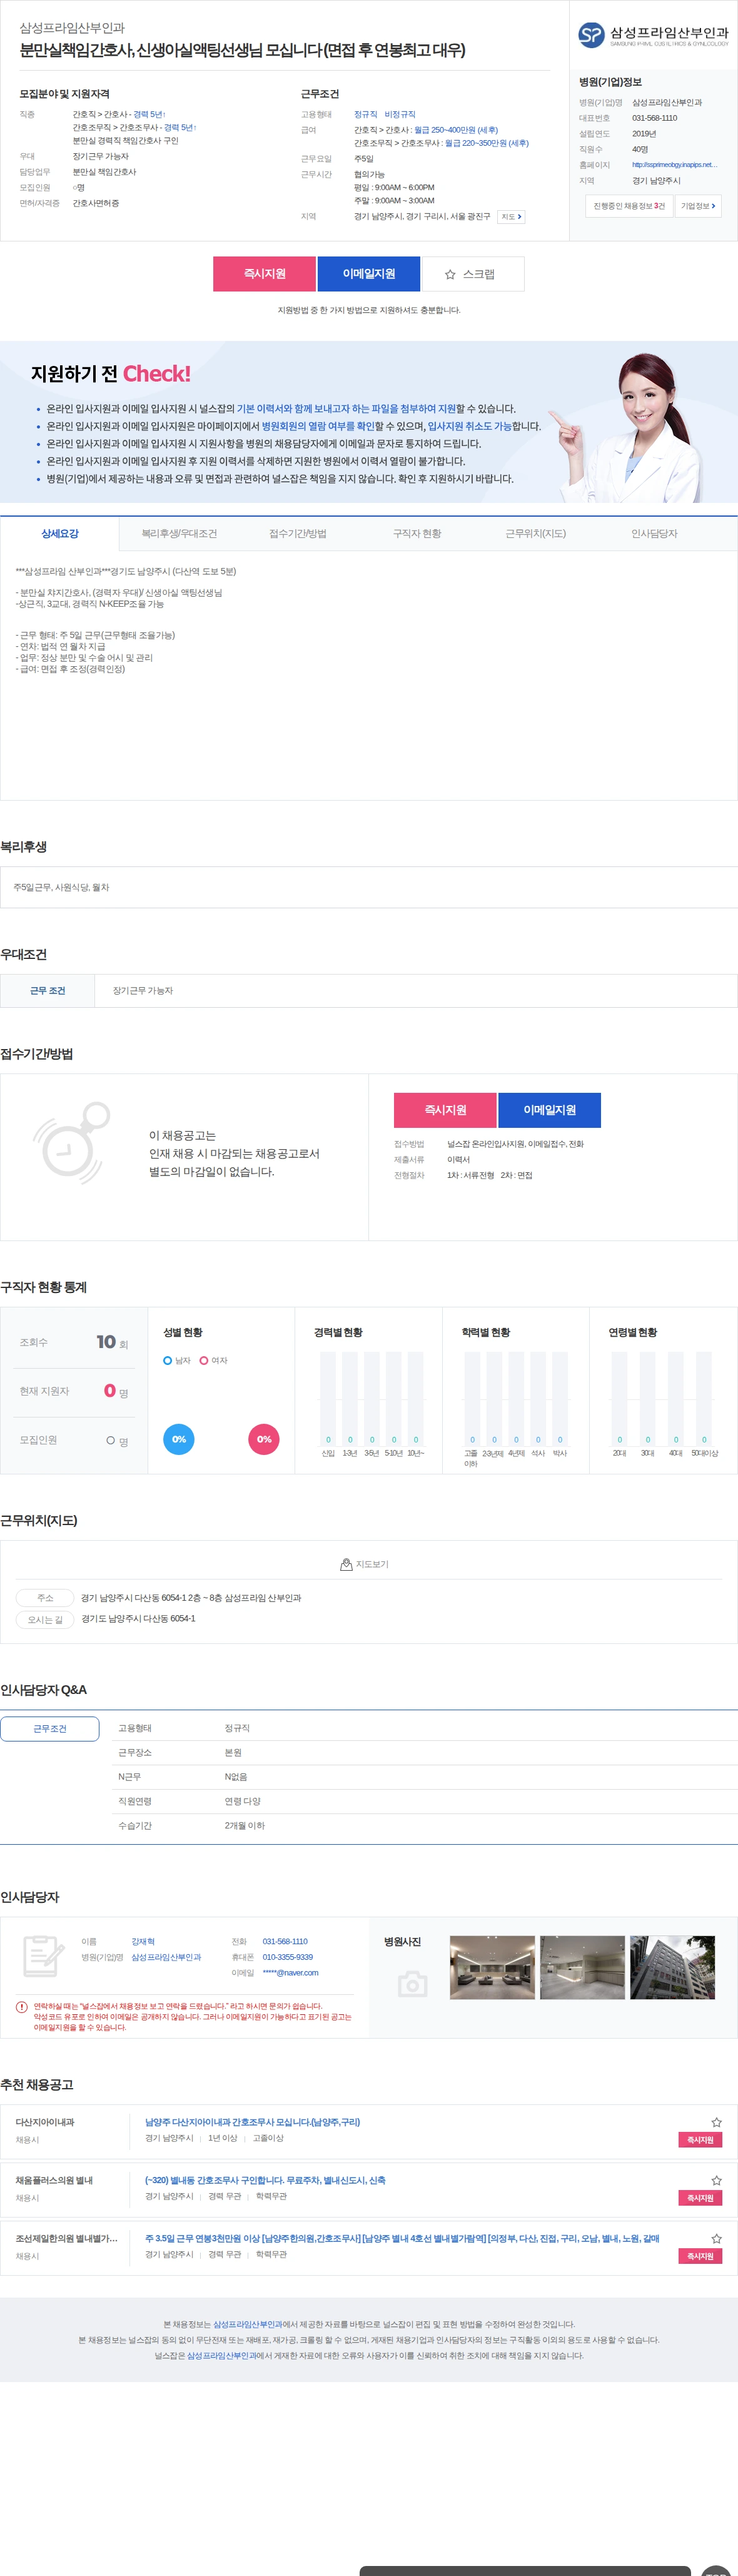The width and height of the screenshot is (738, 2576).
Task: Click the masked @naver.com email address
Action: coord(290,1973)
